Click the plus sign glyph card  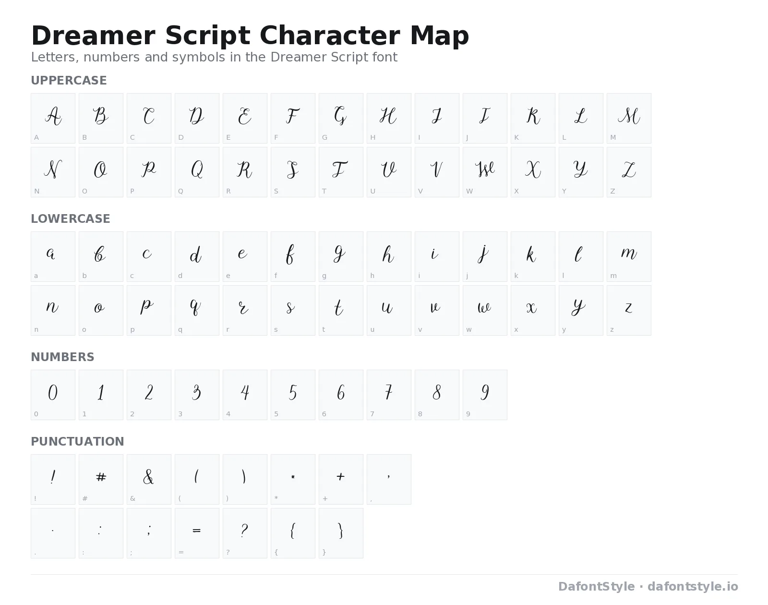pos(341,479)
